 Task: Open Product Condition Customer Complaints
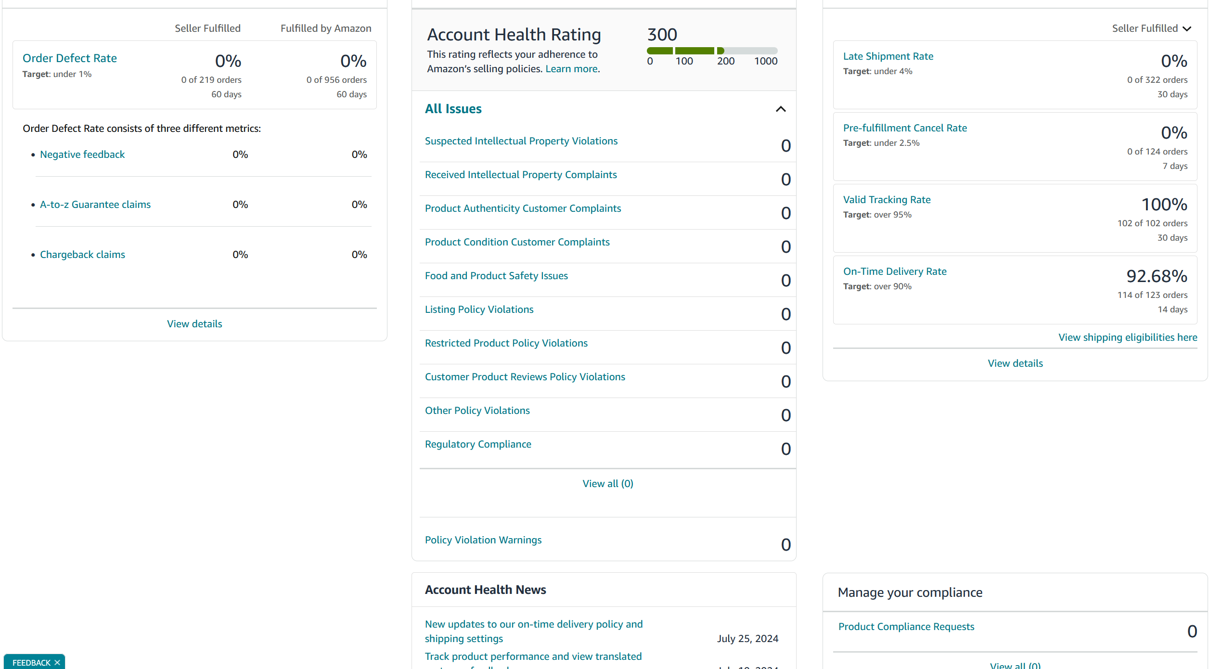point(517,242)
